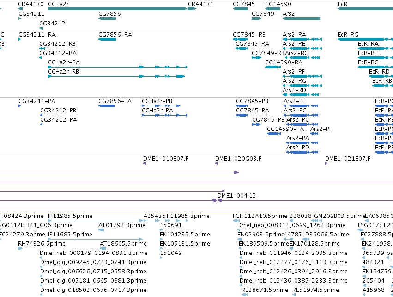This screenshot has height=297, width=393.
Task: Click EST FGH112A10.5prime
Action: click(x=236, y=221)
